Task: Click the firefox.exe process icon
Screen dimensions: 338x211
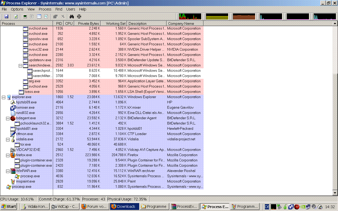Action: pos(13,155)
